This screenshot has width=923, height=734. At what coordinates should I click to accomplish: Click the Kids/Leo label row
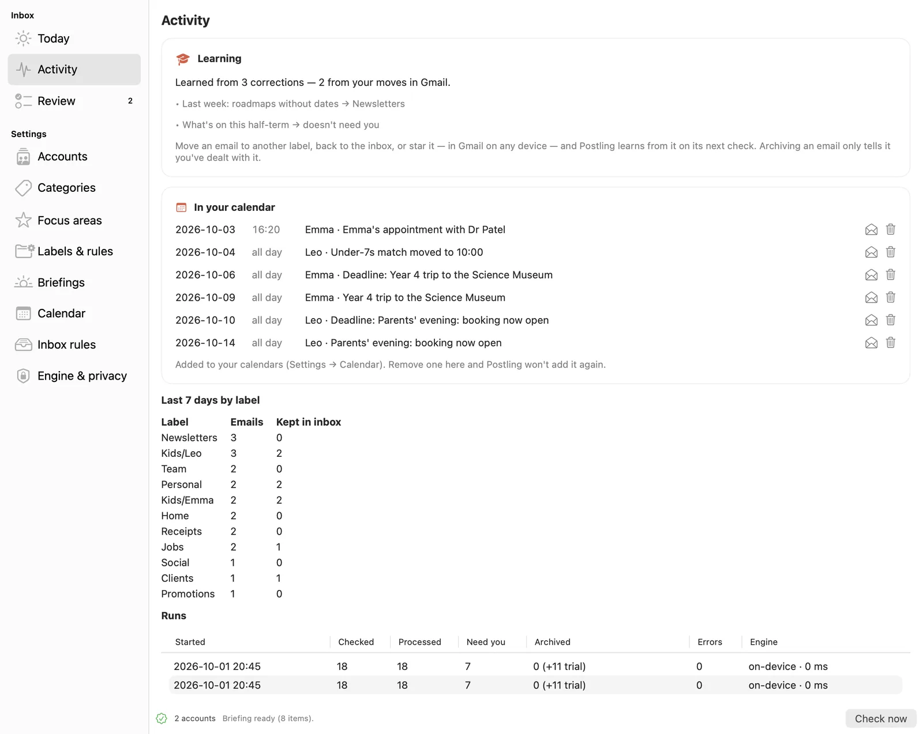point(251,453)
